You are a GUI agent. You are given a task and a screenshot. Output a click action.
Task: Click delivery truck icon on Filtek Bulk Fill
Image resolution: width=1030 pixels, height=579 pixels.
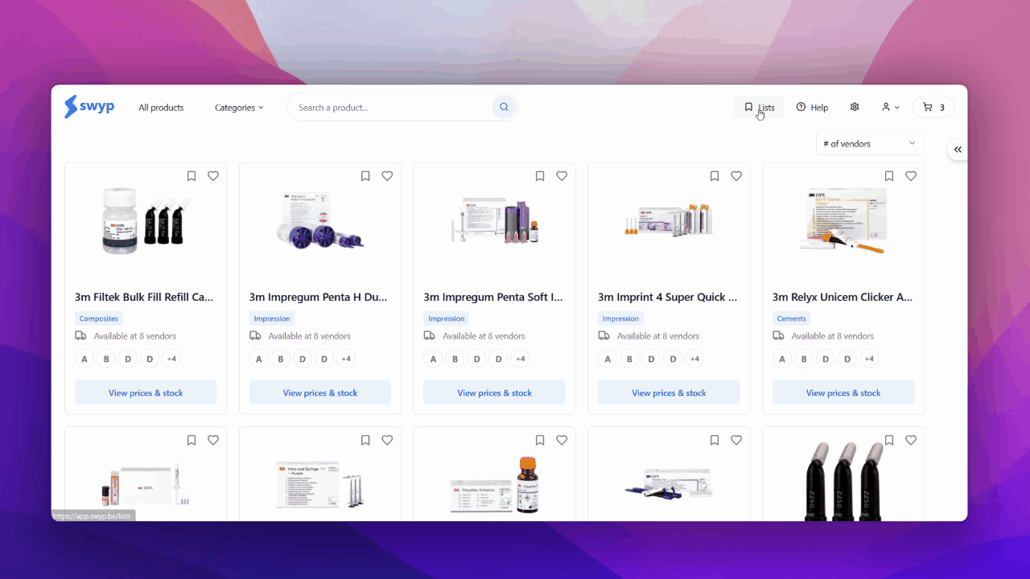80,336
